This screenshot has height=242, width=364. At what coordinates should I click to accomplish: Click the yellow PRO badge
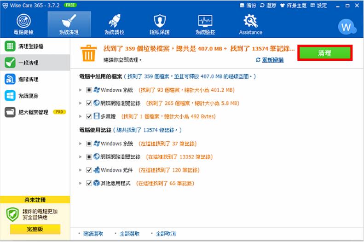(59, 112)
